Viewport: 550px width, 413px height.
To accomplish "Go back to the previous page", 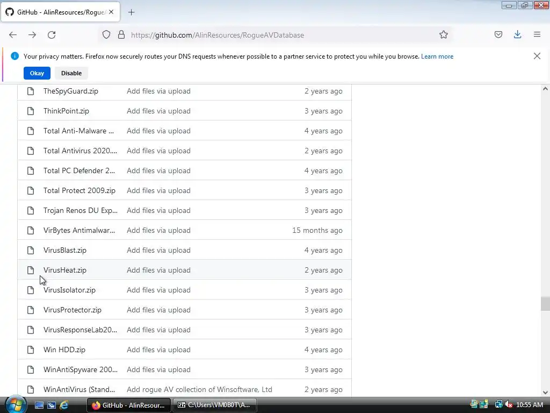I will coord(13,35).
